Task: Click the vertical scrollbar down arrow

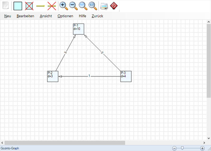Action: pyautogui.click(x=209, y=138)
